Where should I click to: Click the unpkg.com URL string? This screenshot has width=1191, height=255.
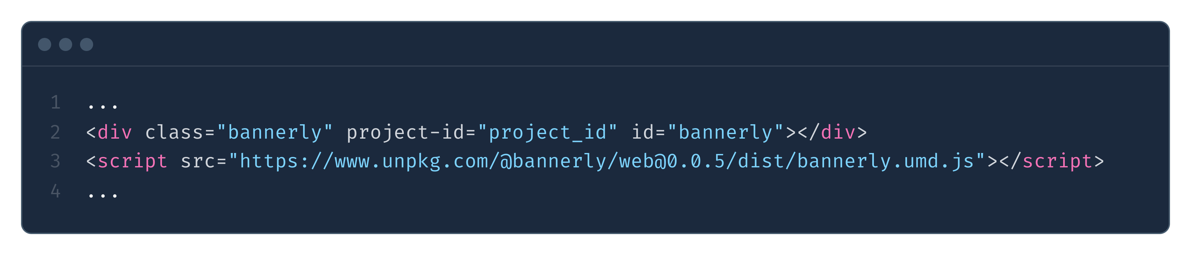pos(607,161)
